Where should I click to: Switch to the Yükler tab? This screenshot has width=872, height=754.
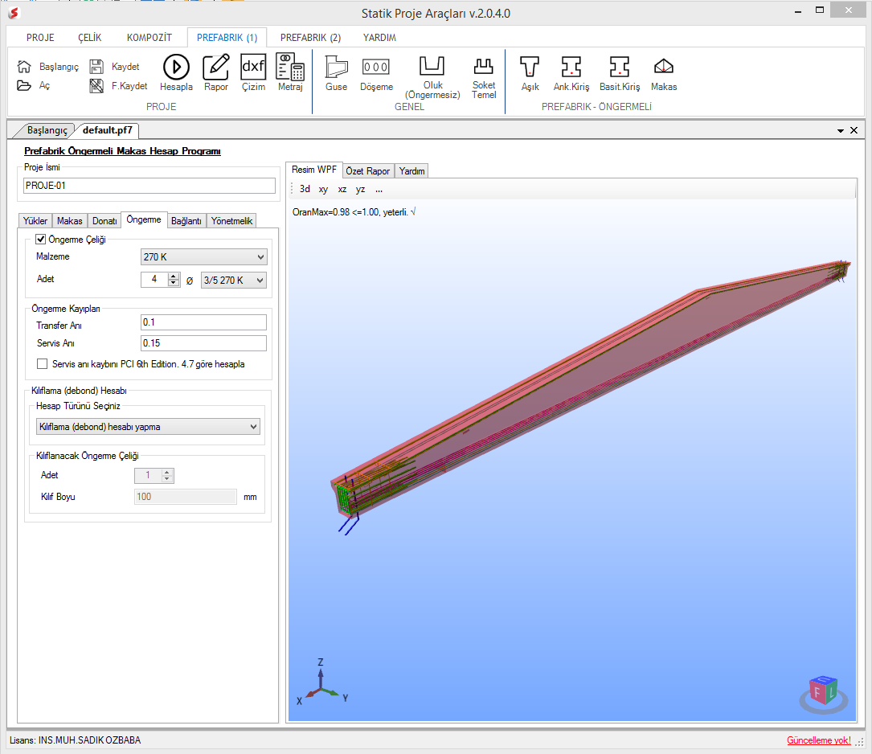point(35,221)
